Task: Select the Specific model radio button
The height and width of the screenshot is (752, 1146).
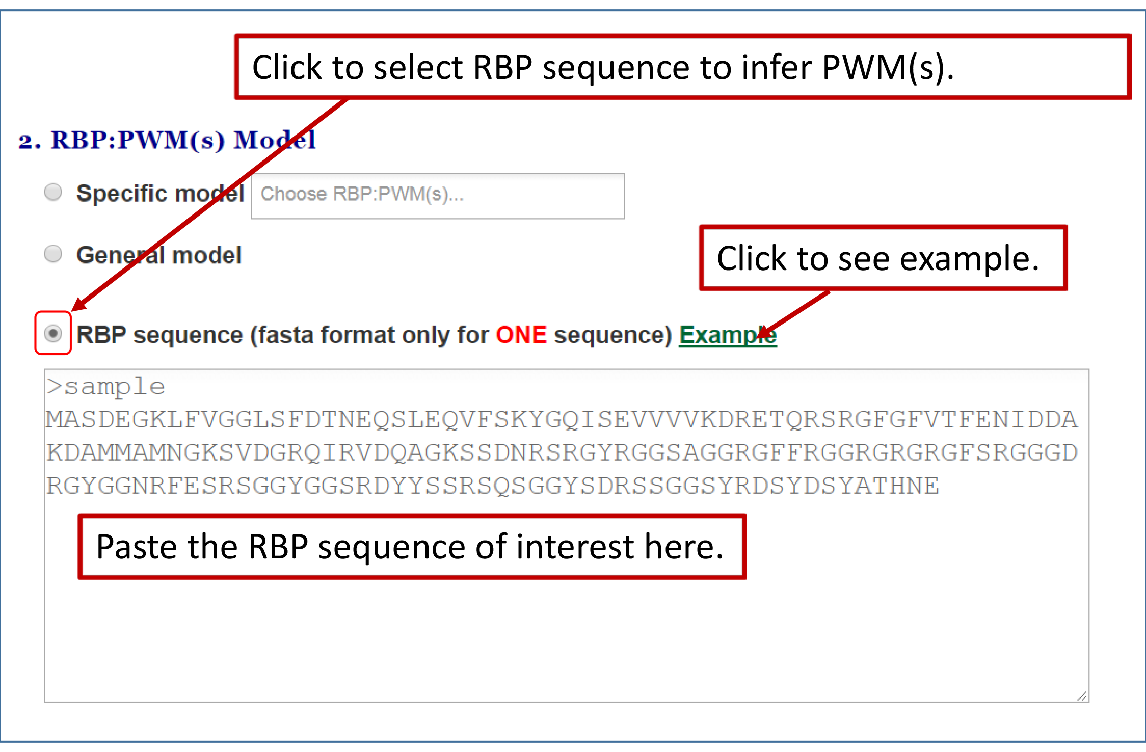Action: pyautogui.click(x=53, y=192)
